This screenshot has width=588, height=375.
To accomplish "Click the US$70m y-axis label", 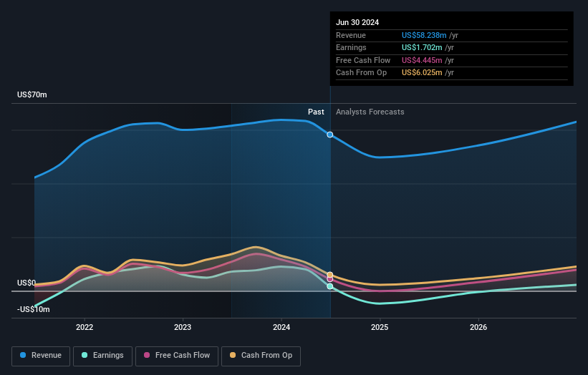I will (32, 94).
